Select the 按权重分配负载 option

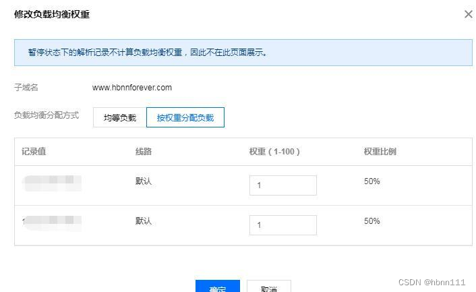(x=185, y=117)
